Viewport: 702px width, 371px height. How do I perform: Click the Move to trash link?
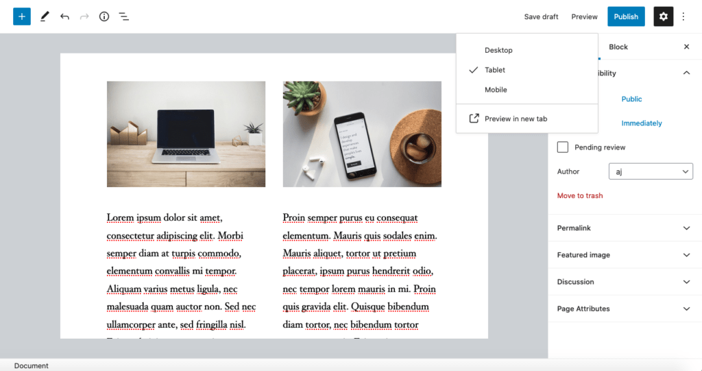pyautogui.click(x=580, y=195)
